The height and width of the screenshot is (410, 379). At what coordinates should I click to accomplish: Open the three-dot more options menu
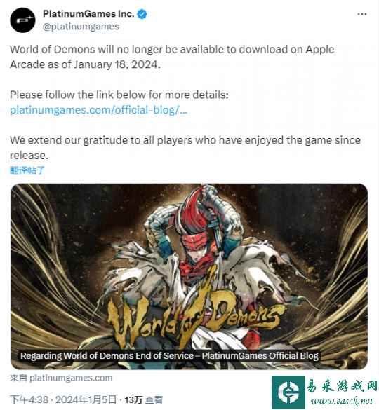[362, 14]
